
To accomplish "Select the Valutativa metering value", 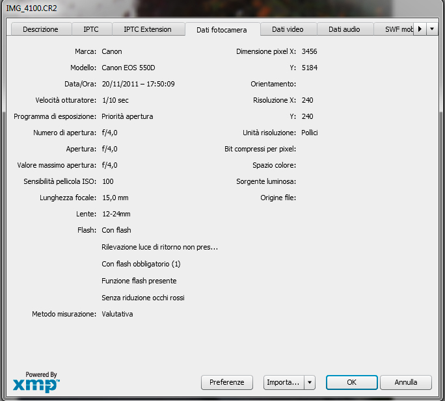I will [117, 314].
